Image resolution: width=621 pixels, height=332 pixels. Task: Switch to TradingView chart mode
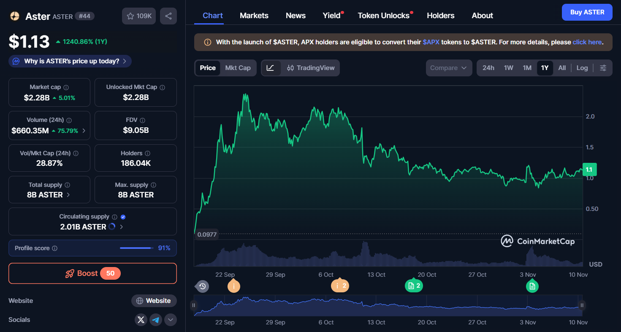pos(311,68)
